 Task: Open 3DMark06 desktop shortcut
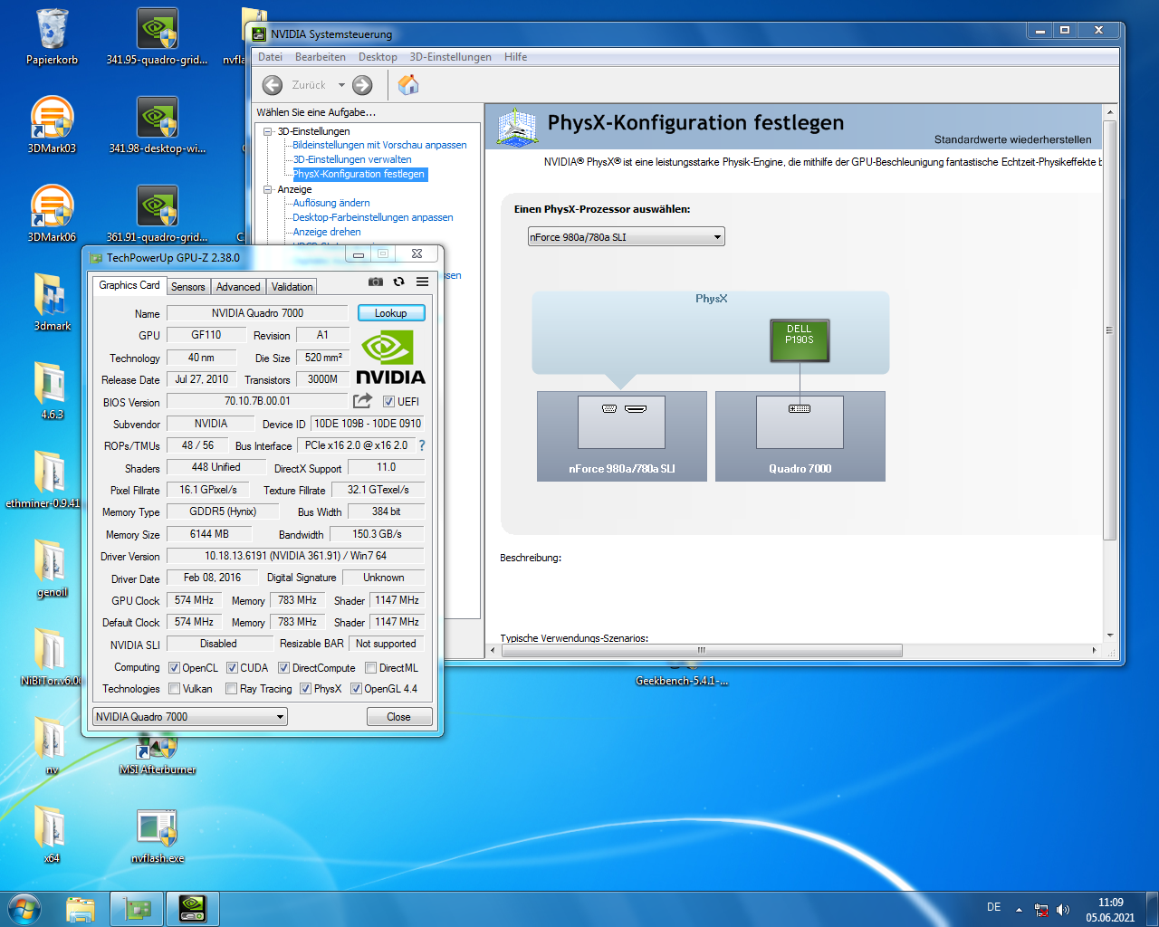(x=52, y=215)
